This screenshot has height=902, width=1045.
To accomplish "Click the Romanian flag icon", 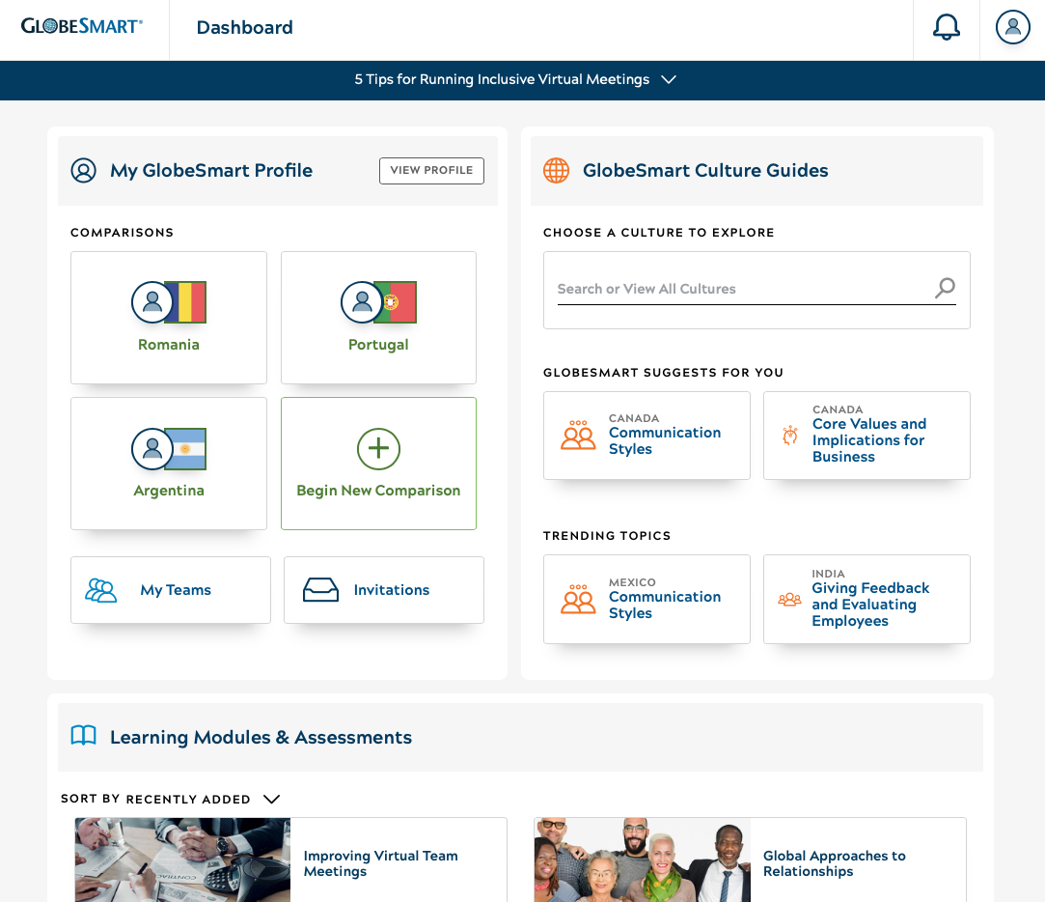I will [x=187, y=302].
